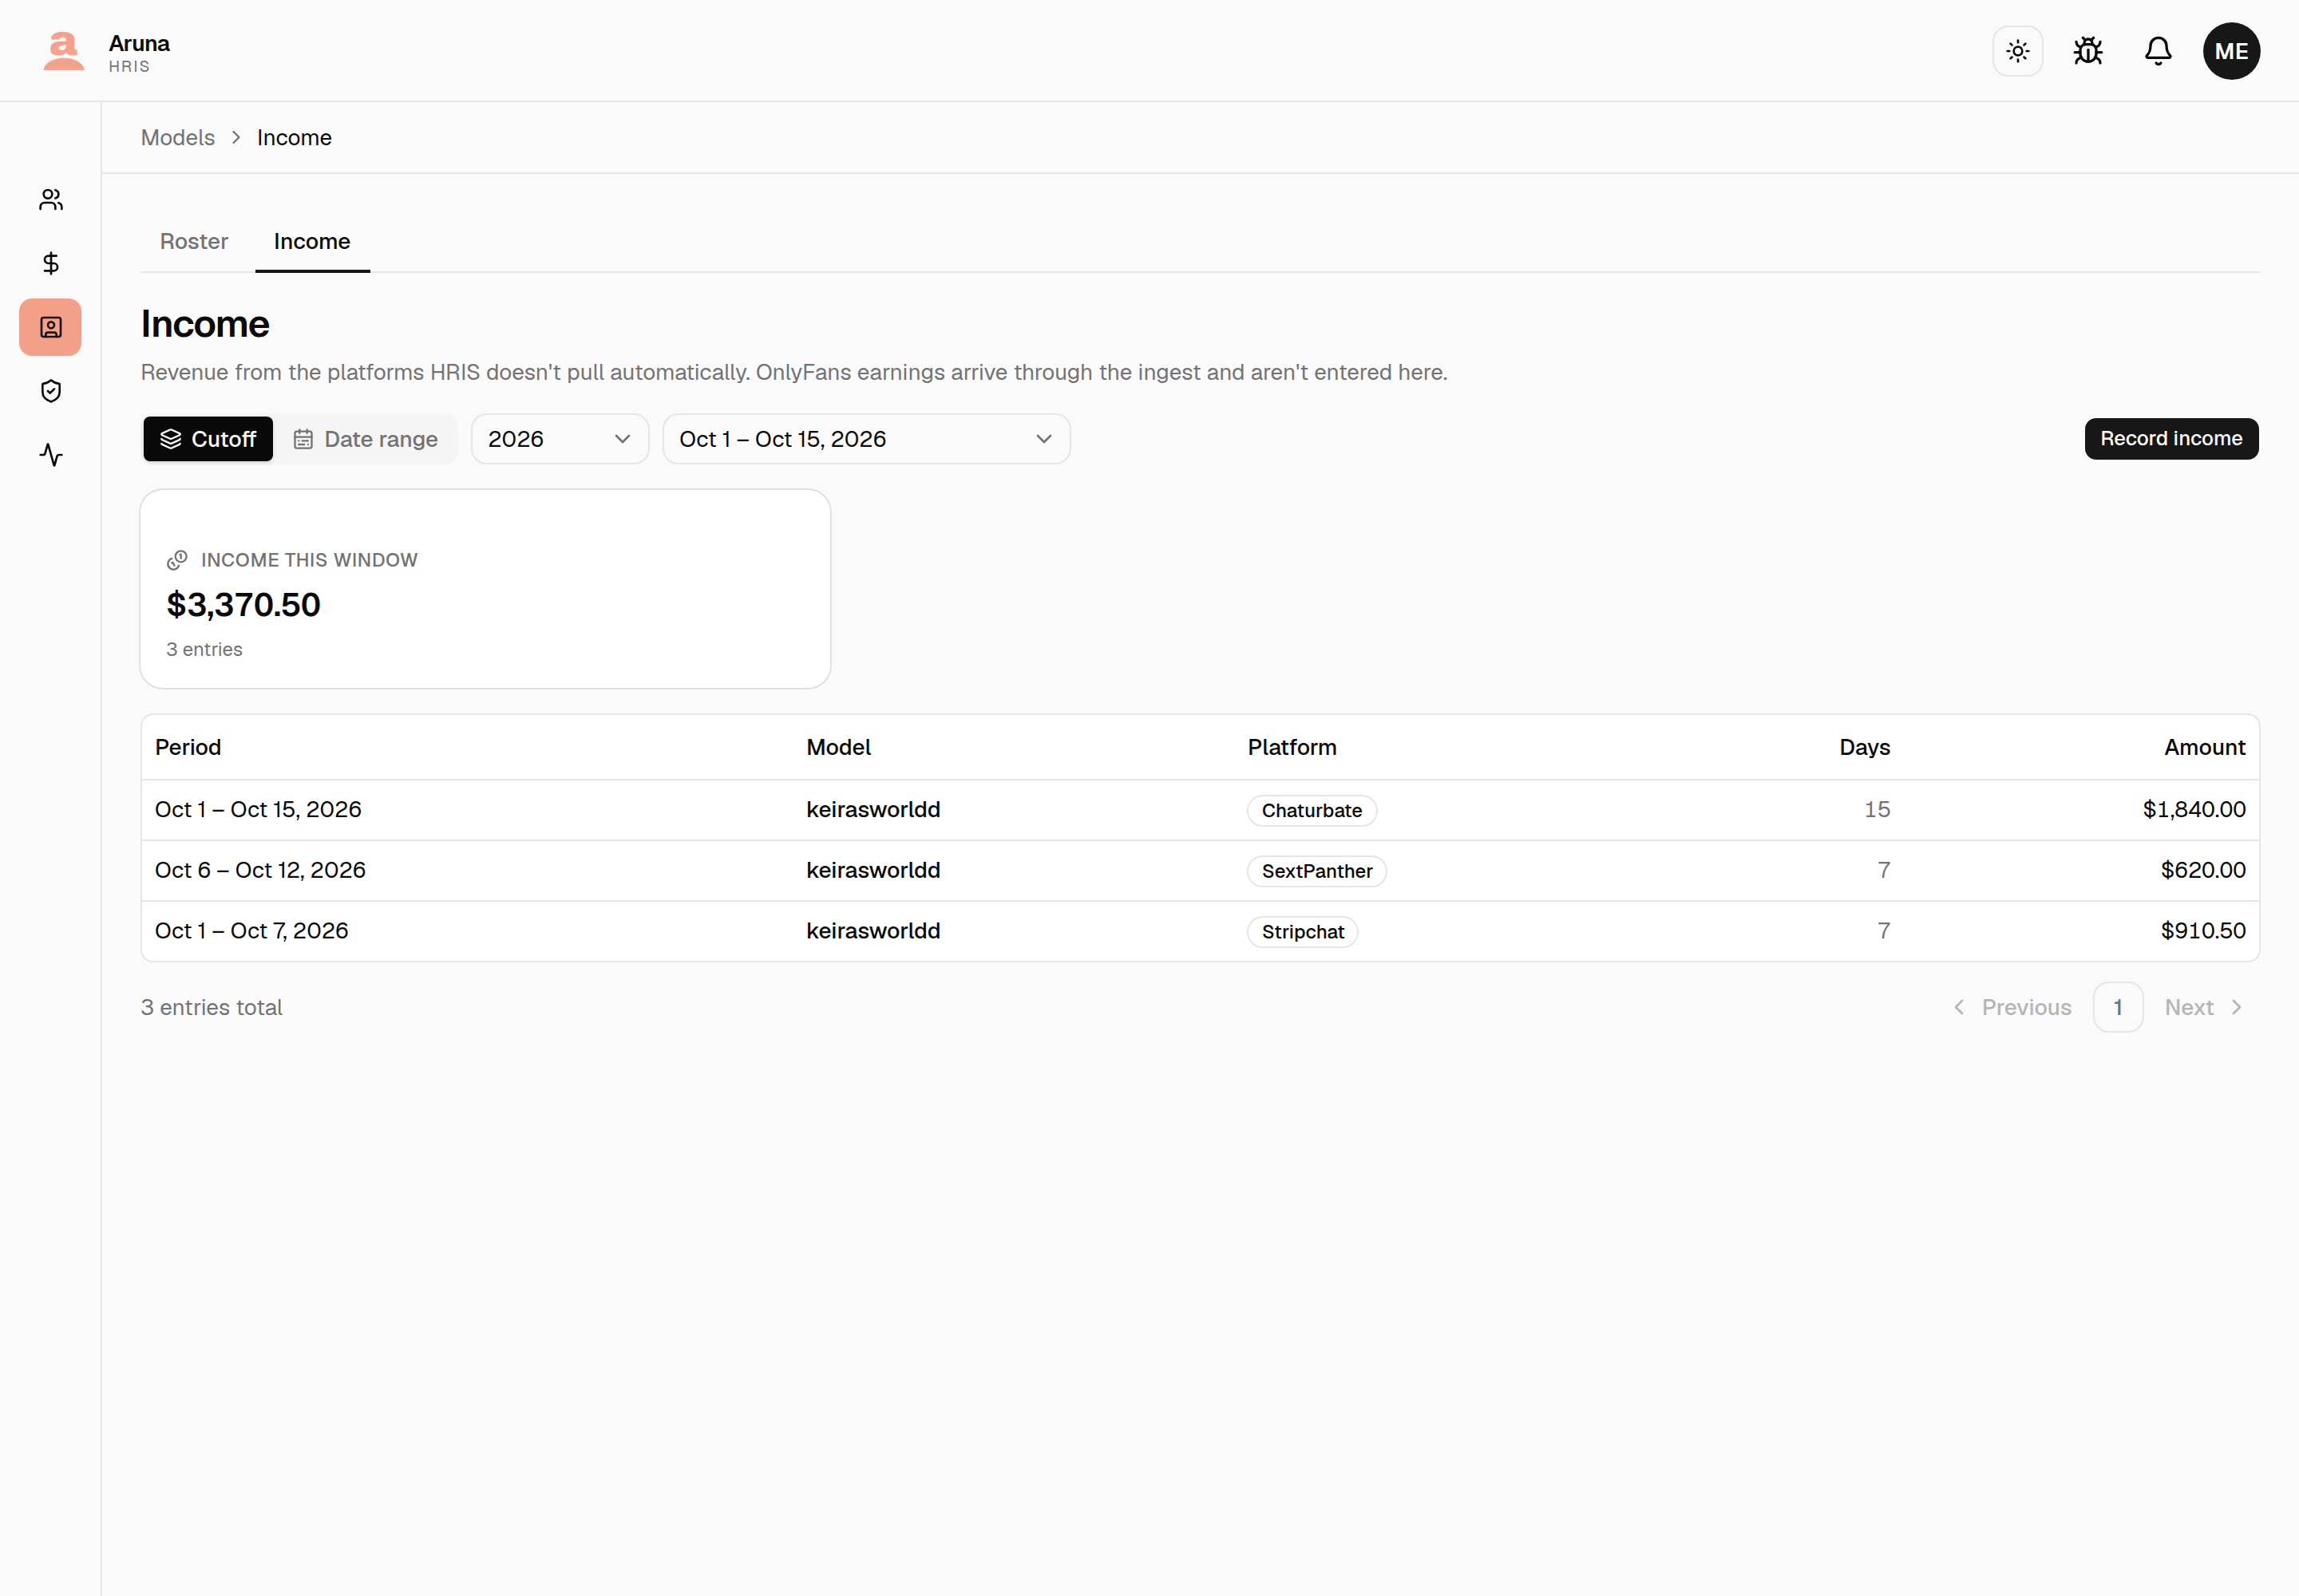Viewport: 2299px width, 1596px height.
Task: Switch to the Roster tab
Action: click(194, 242)
